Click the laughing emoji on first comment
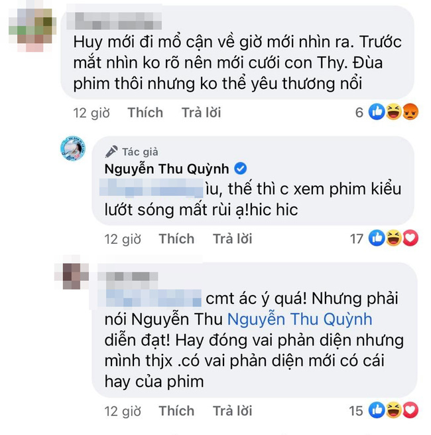The image size is (431, 435). (394, 112)
